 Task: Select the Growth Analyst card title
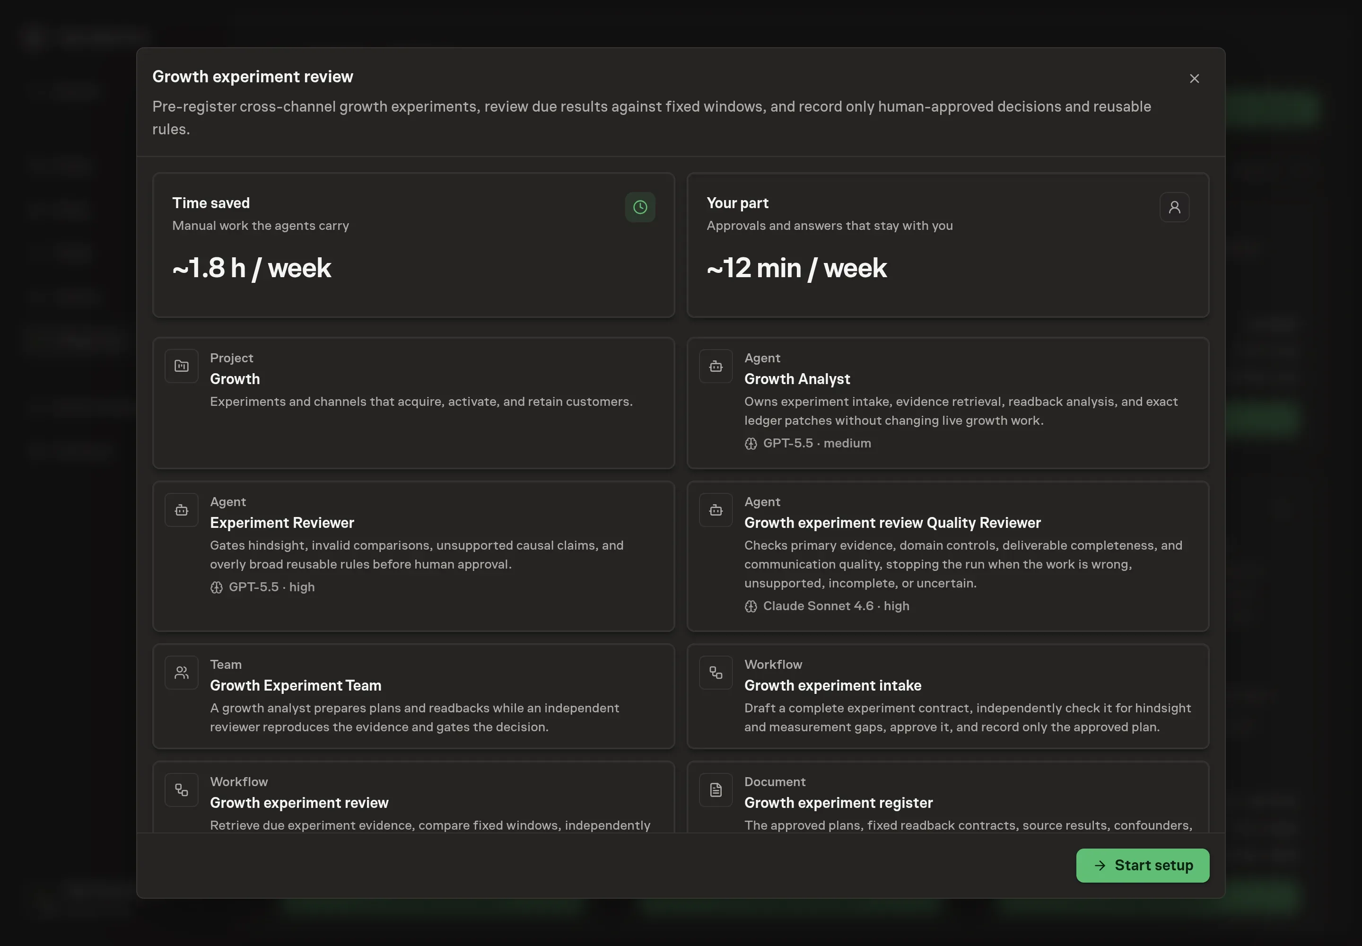click(x=796, y=379)
